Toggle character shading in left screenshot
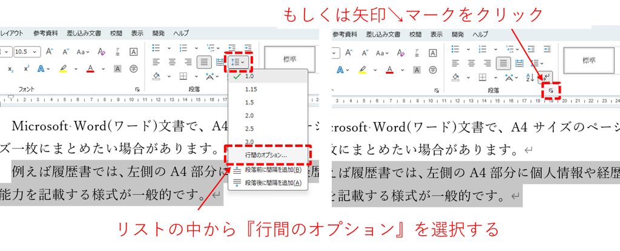Image resolution: width=620 pixels, height=251 pixels. coord(117,69)
